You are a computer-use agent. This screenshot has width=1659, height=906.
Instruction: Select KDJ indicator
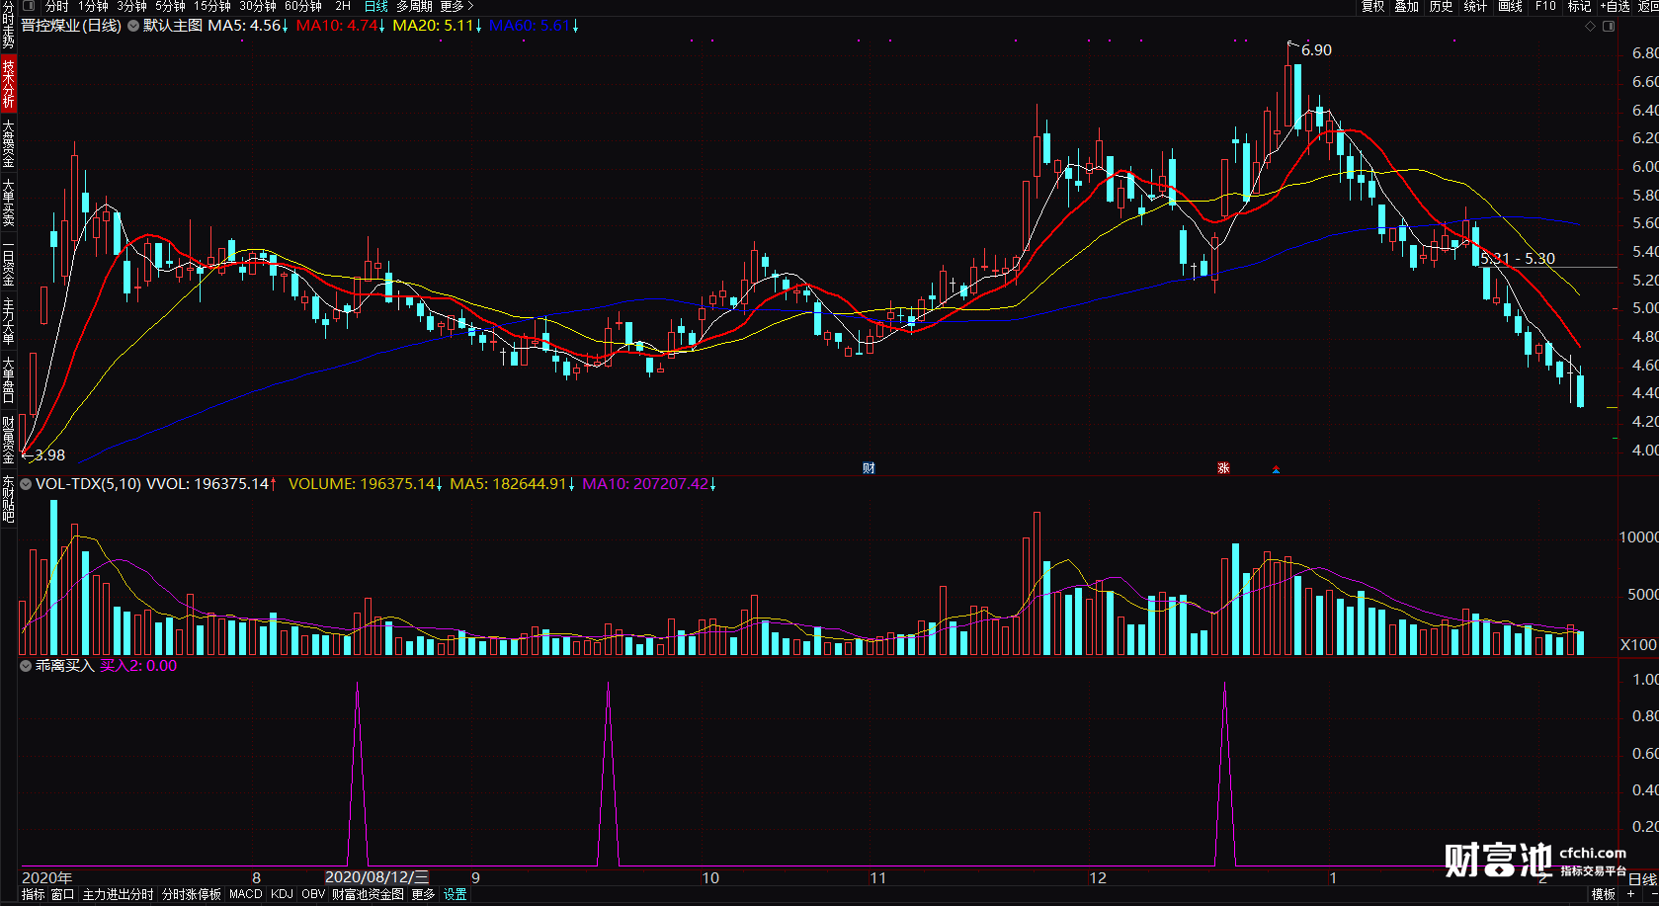click(282, 894)
